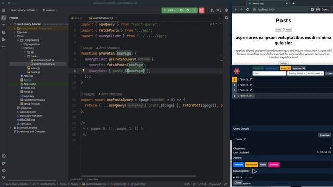The width and height of the screenshot is (333, 187).
Task: Open the Code With Me user icon
Action: pyautogui.click(x=212, y=10)
